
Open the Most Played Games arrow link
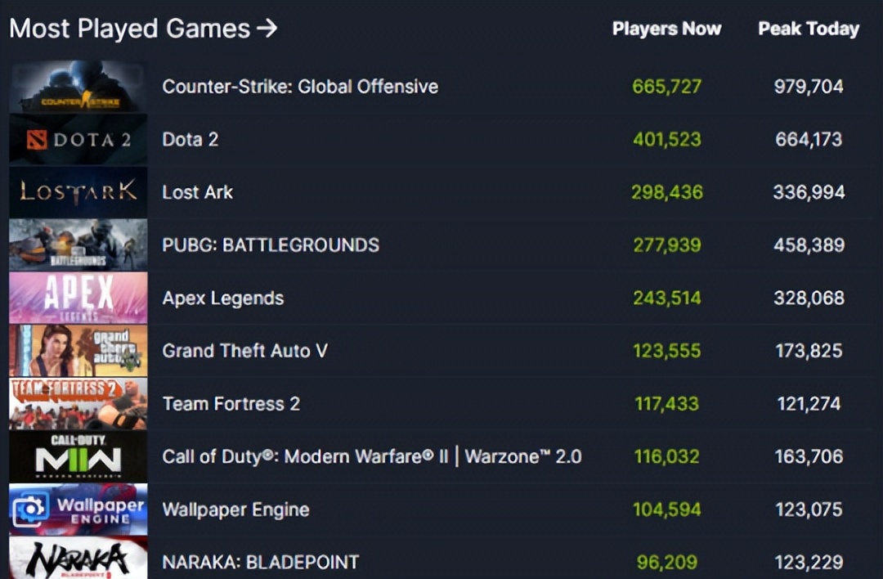(270, 28)
